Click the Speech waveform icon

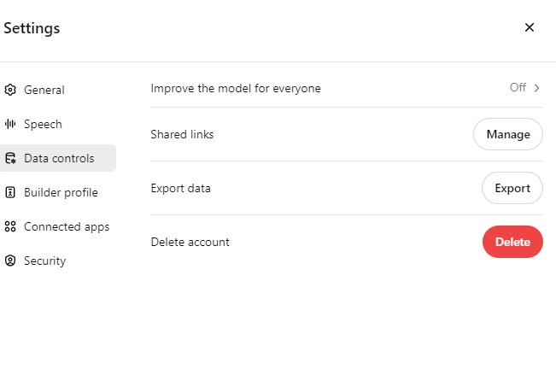point(10,124)
